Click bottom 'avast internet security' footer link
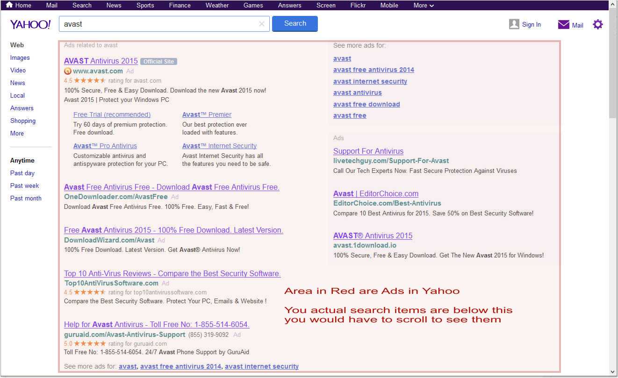This screenshot has height=378, width=618. pyautogui.click(x=262, y=366)
